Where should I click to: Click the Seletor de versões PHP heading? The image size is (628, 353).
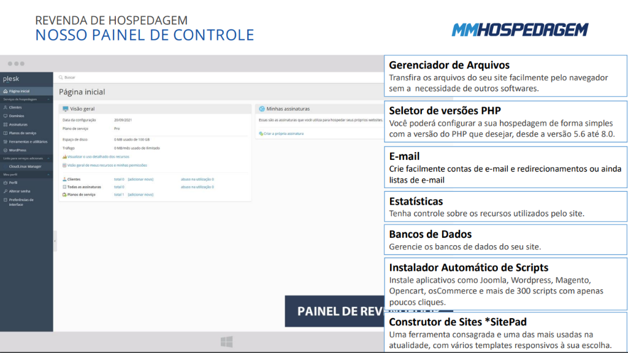445,111
